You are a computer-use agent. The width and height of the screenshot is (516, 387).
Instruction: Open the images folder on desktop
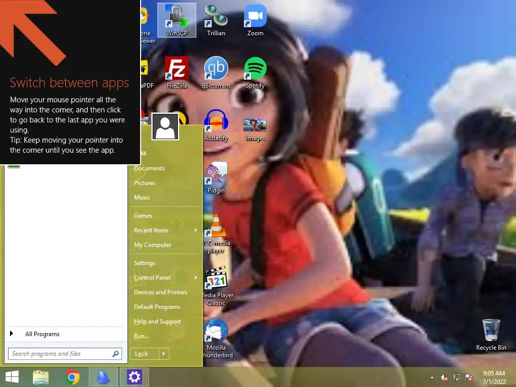tap(255, 129)
